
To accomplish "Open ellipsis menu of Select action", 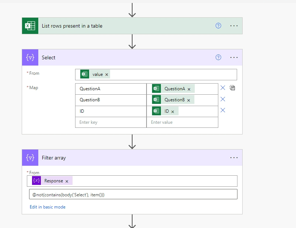I will click(x=234, y=57).
